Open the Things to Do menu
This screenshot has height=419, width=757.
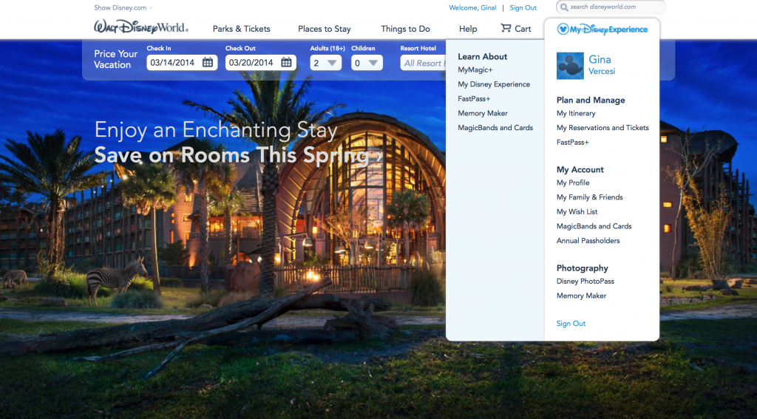click(406, 29)
